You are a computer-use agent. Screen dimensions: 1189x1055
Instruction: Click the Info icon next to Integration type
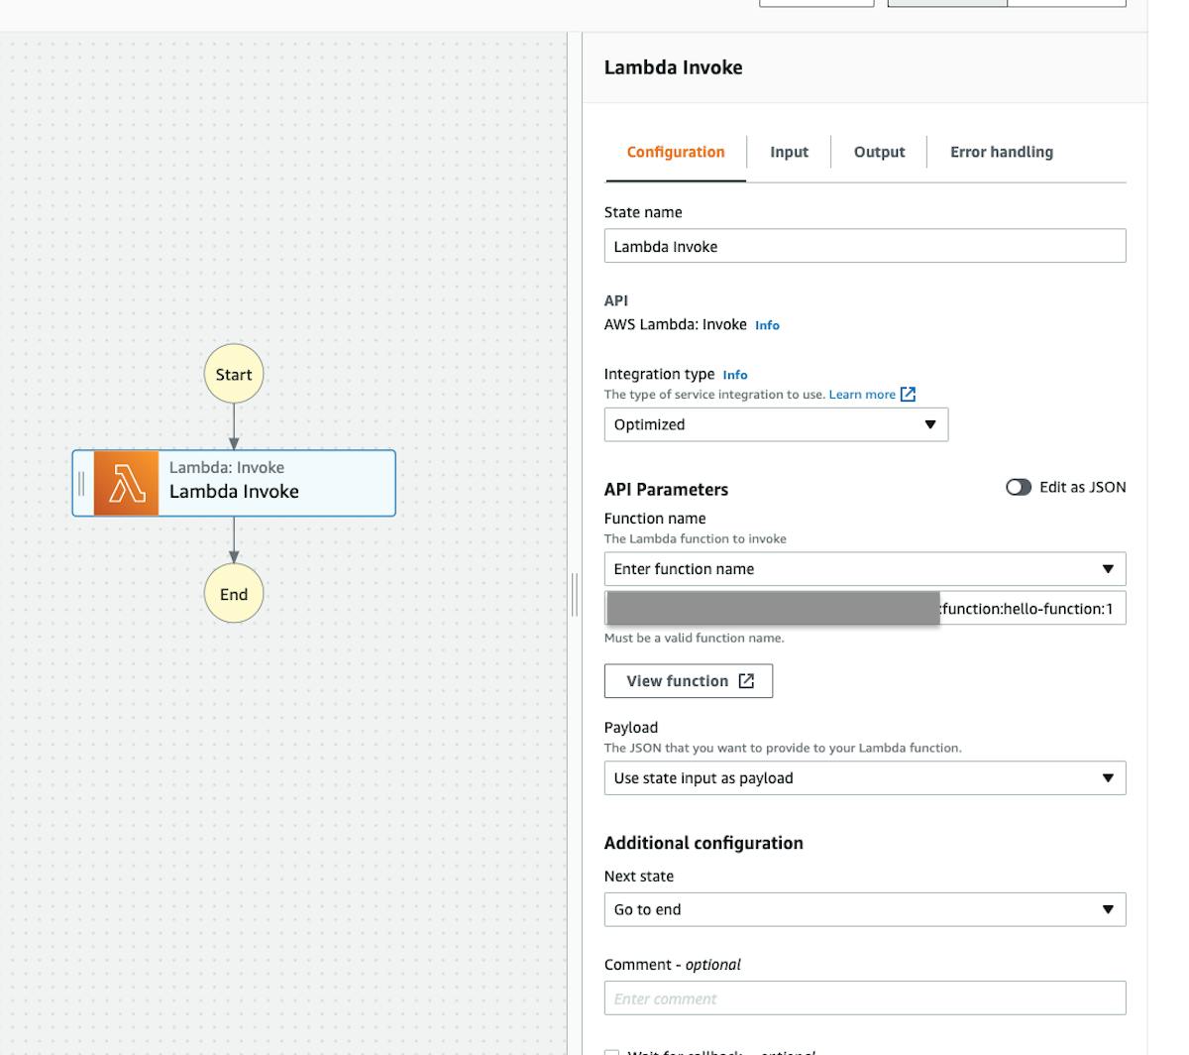pos(738,374)
